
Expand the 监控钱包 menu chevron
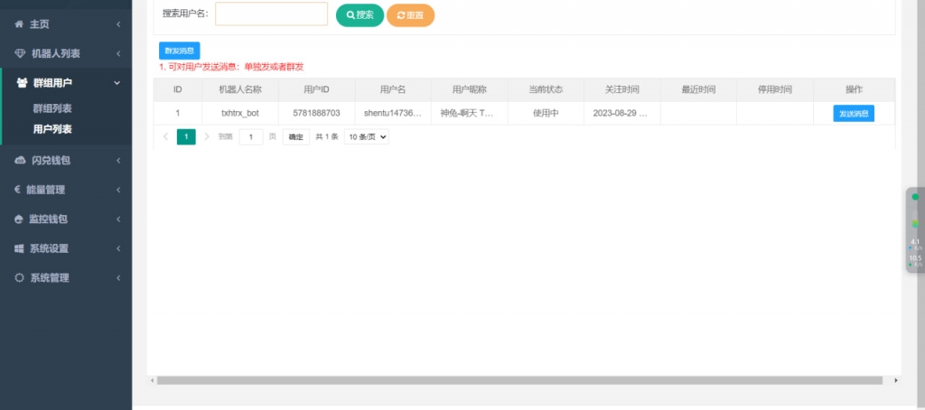pyautogui.click(x=118, y=219)
